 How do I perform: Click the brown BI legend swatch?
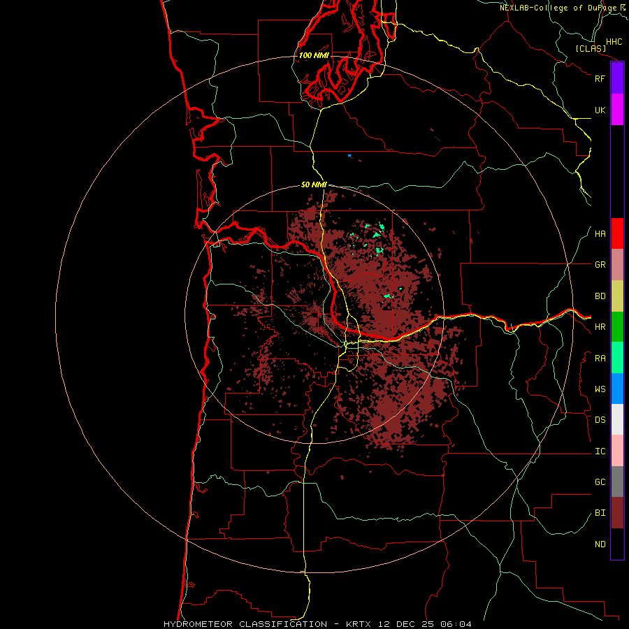coord(617,513)
